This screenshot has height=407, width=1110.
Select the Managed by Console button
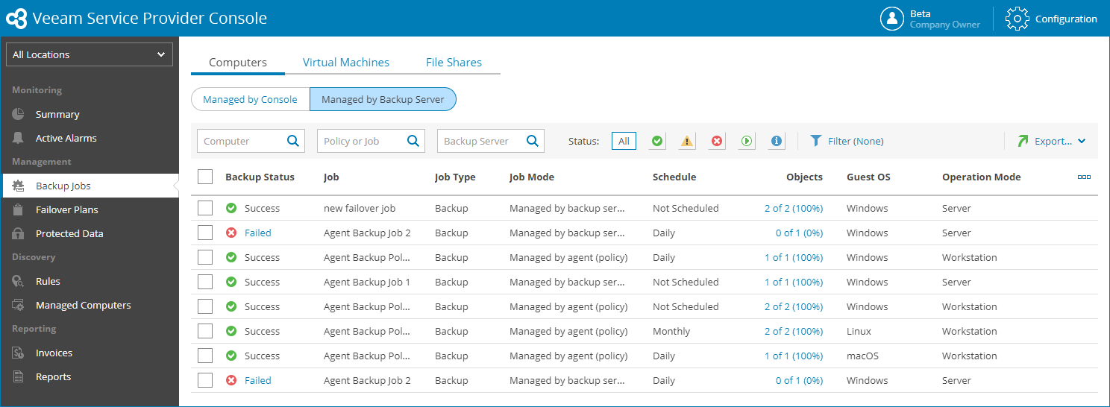coord(250,99)
